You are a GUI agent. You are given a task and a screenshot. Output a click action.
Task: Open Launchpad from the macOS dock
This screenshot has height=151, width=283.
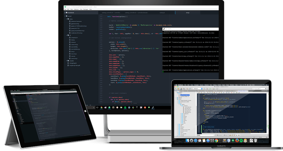(192, 141)
